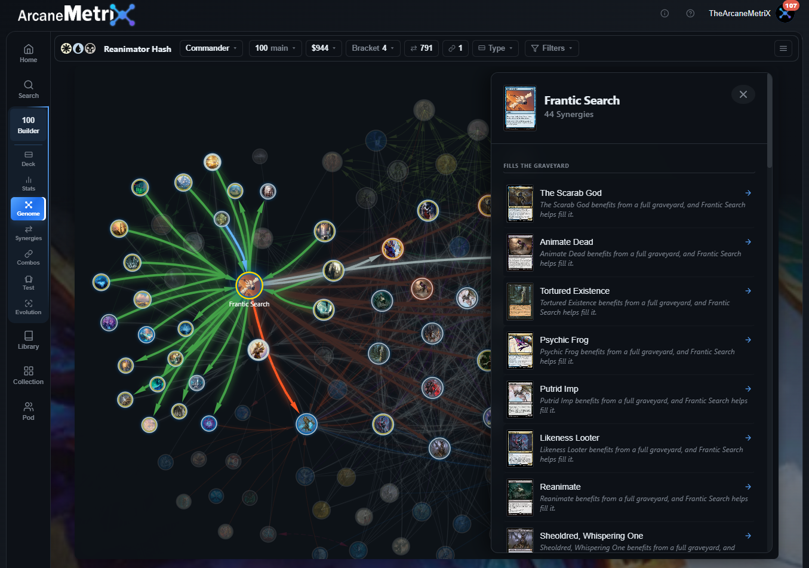809x568 pixels.
Task: Click the ArcaneMetrix logo
Action: (x=76, y=14)
